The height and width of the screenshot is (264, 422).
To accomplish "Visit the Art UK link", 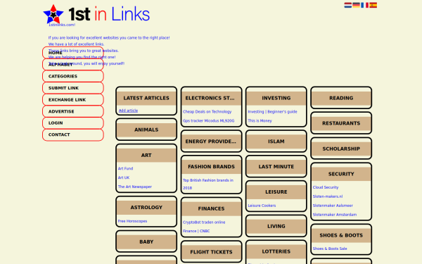I will pos(124,178).
